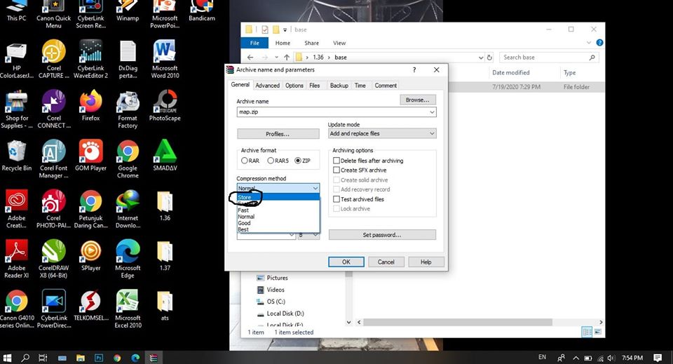Confirm with the OK button

click(x=346, y=262)
